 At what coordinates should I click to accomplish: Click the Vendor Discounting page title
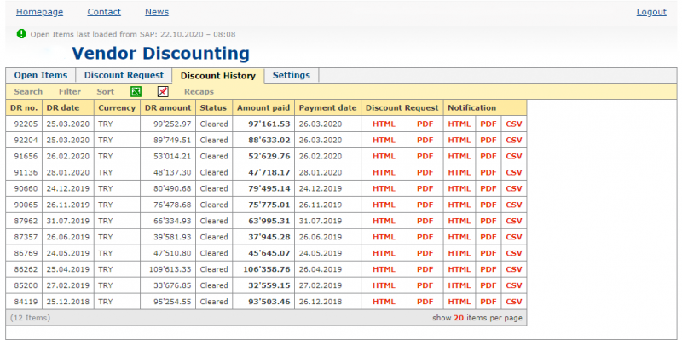[x=160, y=54]
